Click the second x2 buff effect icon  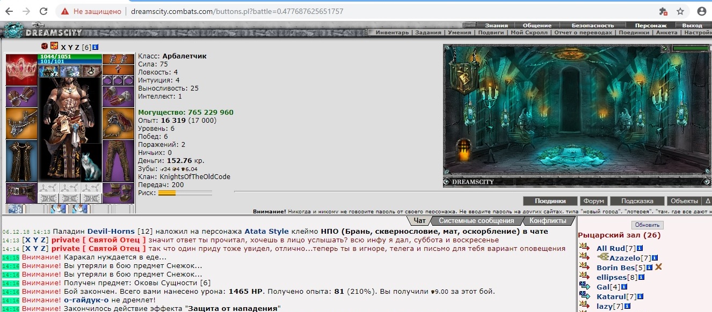point(70,71)
